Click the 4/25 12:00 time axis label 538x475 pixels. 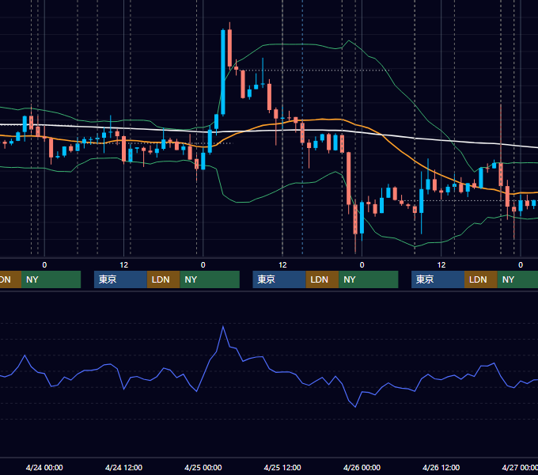282,467
